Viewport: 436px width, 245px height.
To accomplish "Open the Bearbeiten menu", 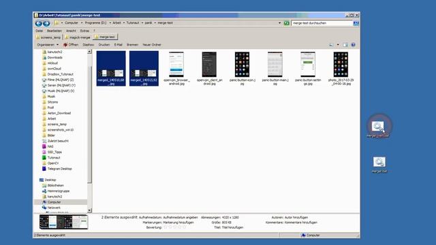I will click(54, 31).
